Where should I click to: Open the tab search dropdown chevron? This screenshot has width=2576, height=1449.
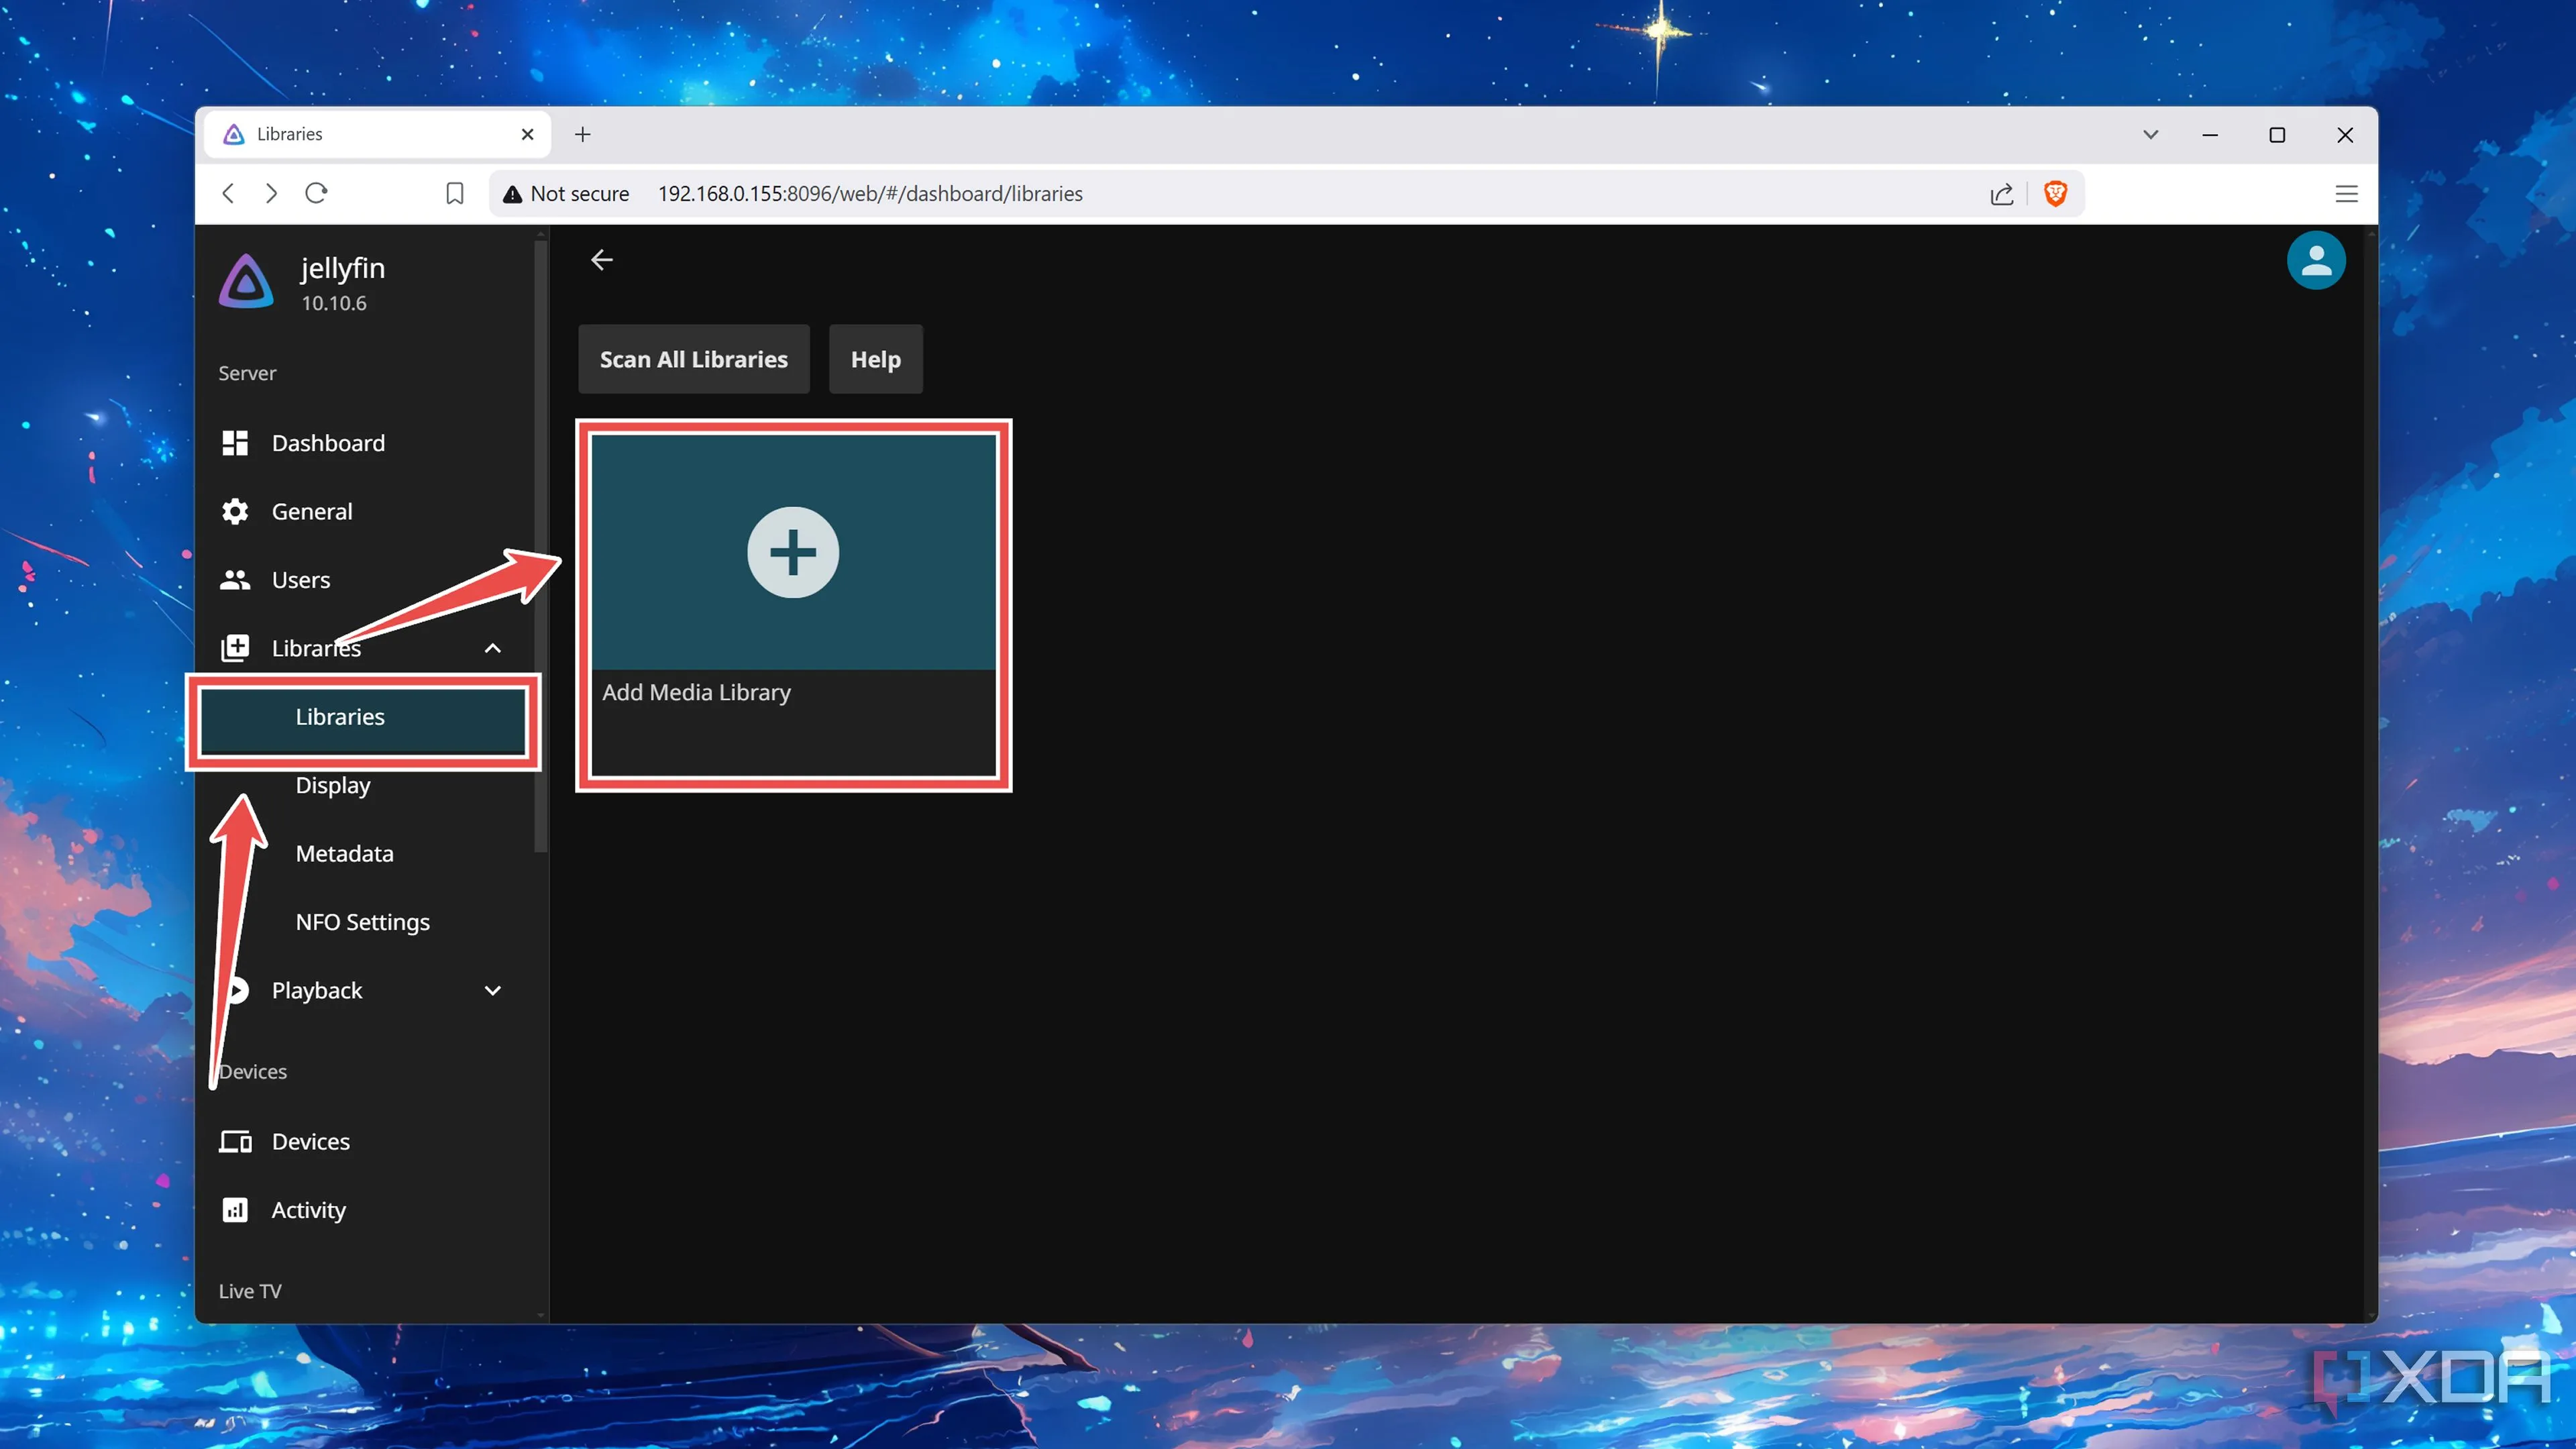(x=2150, y=134)
